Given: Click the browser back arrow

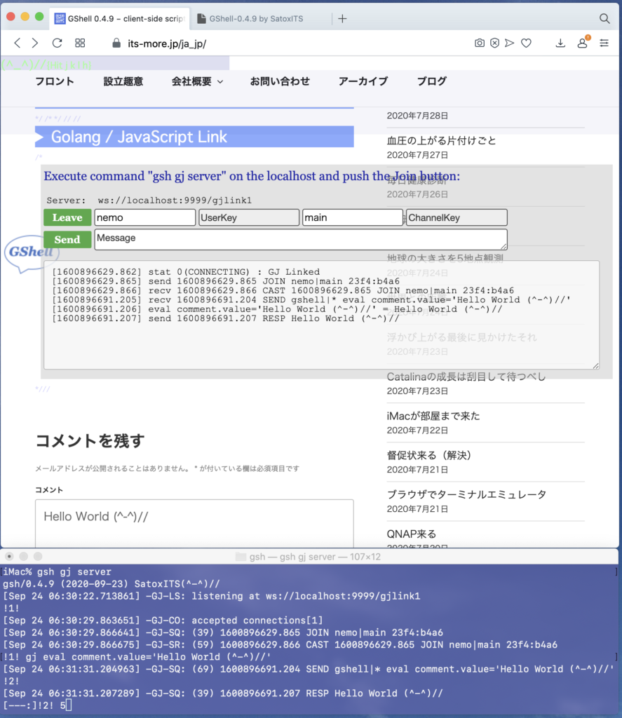Looking at the screenshot, I should 18,43.
